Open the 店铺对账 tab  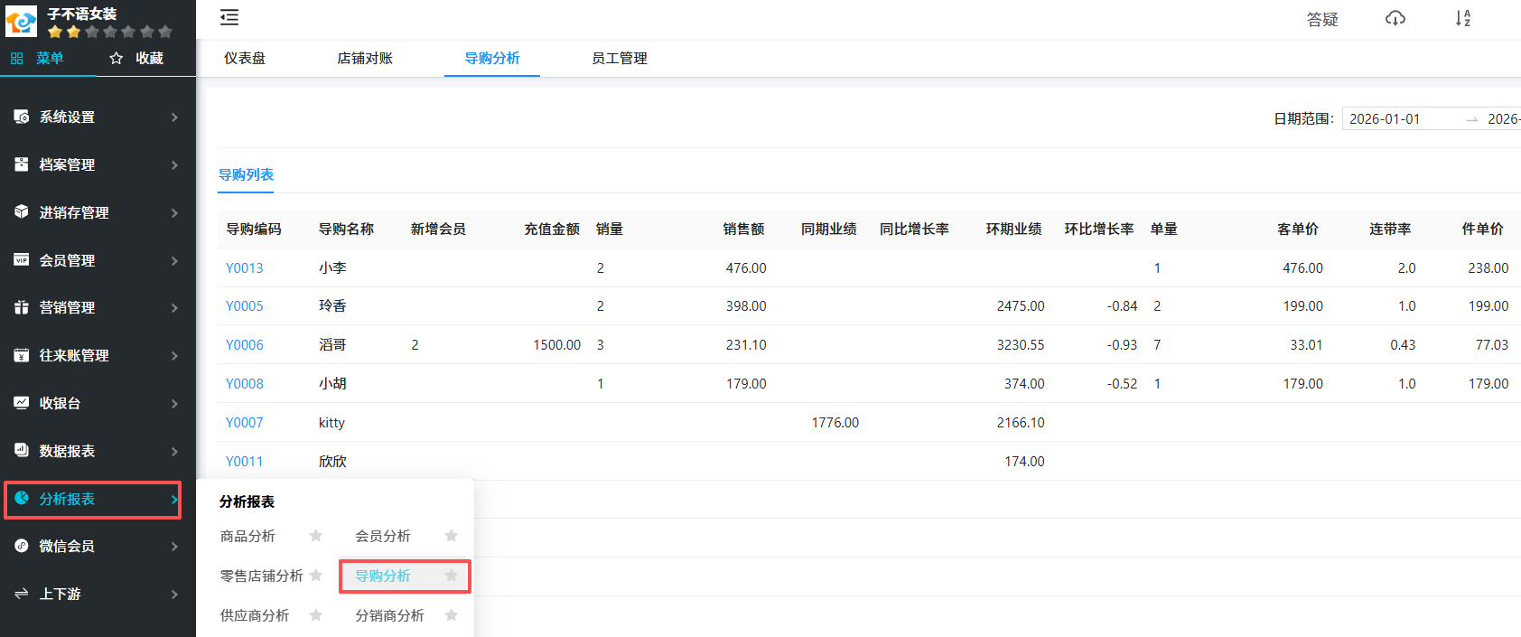click(365, 58)
